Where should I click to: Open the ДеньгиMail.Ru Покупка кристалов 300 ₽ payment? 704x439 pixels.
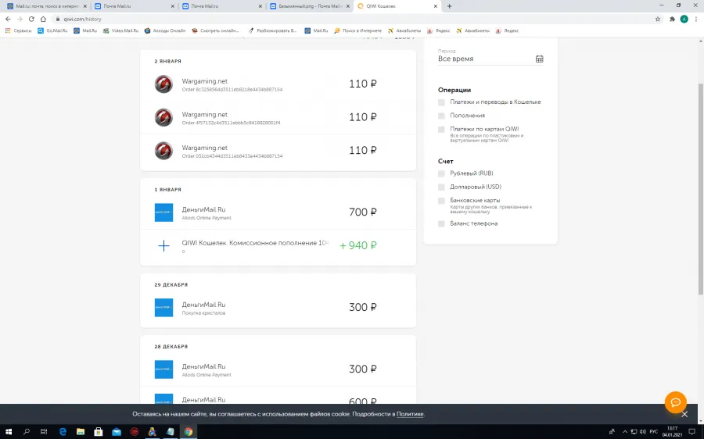click(278, 308)
